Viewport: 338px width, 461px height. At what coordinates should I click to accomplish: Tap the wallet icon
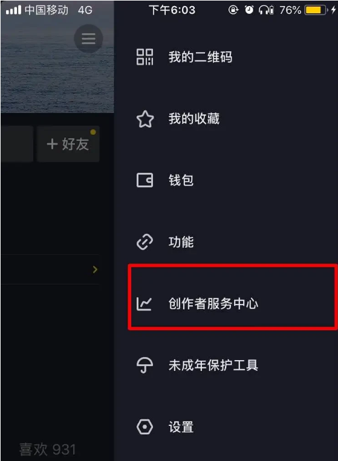coord(145,180)
